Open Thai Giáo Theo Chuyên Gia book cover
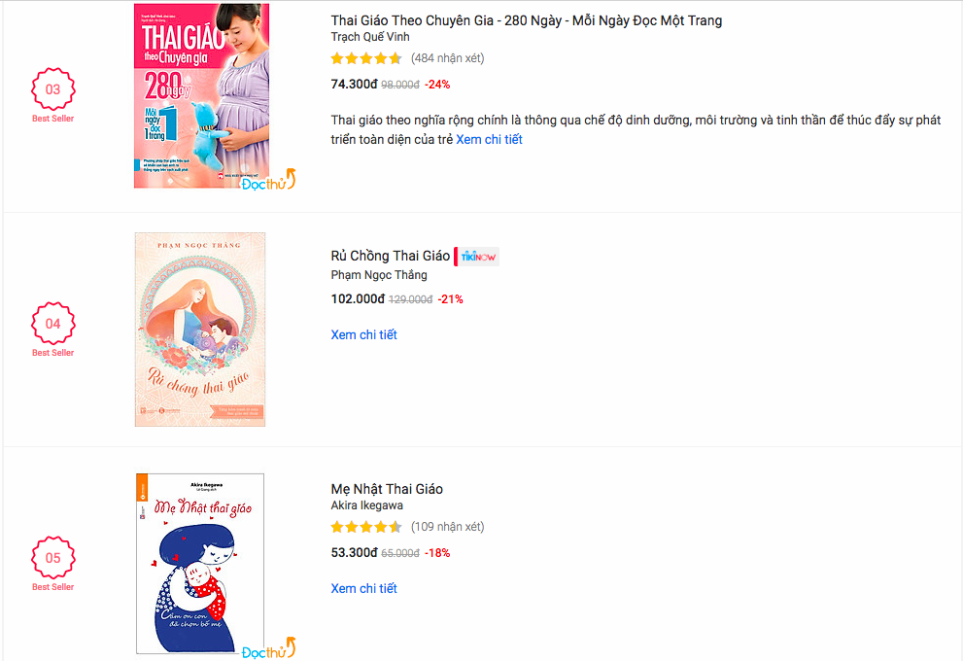 (201, 95)
